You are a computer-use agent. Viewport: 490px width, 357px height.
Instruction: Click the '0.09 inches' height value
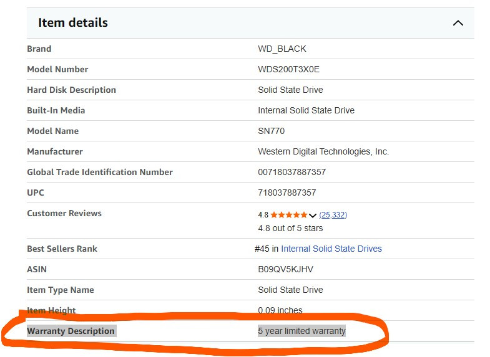(x=280, y=310)
